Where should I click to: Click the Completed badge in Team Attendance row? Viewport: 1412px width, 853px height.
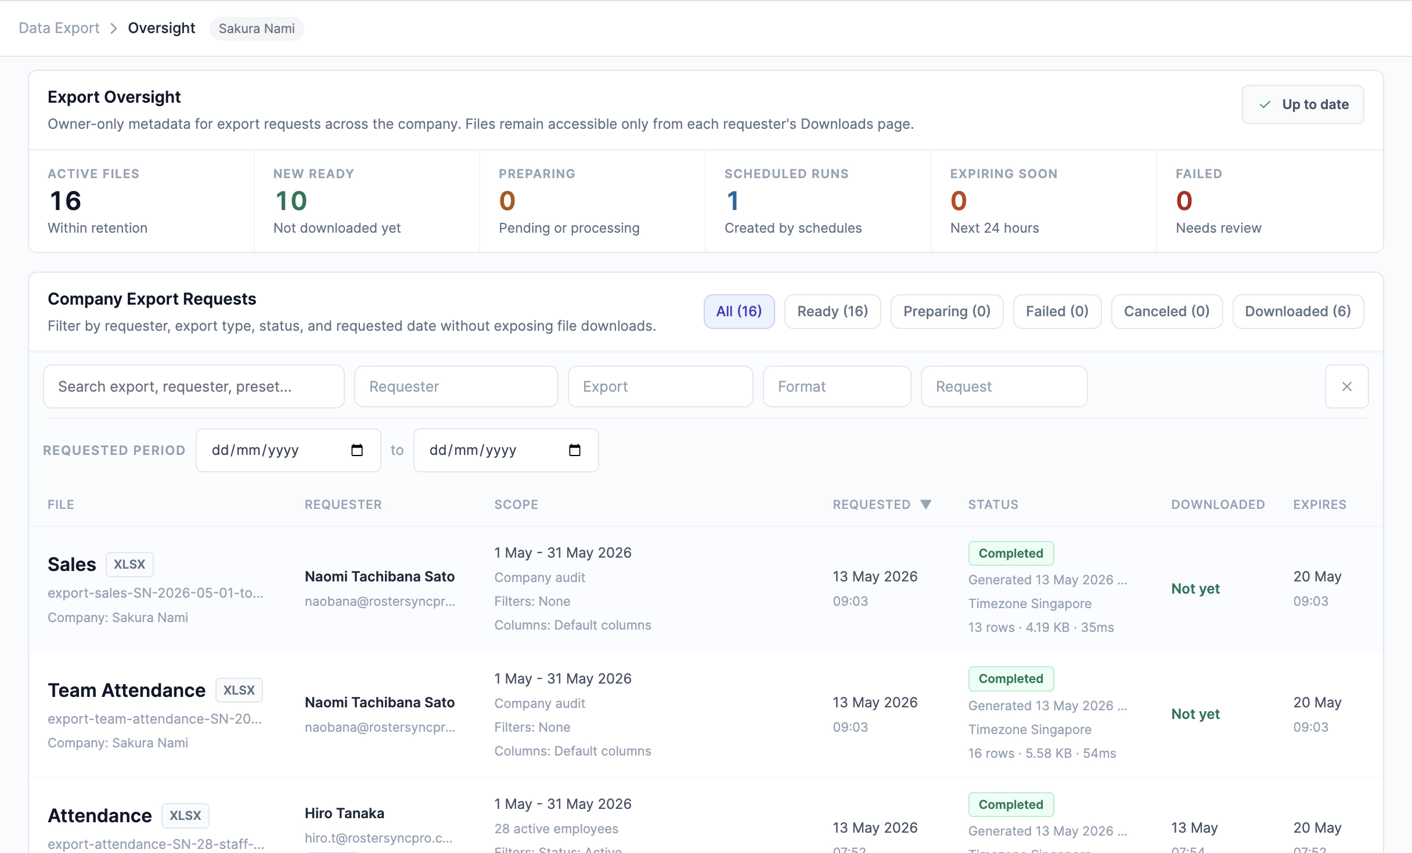pyautogui.click(x=1011, y=679)
